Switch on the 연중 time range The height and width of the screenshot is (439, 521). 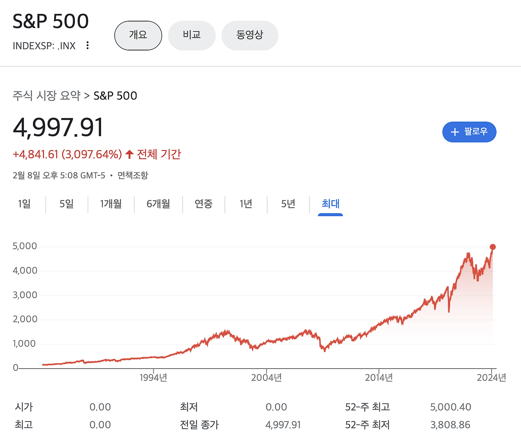(204, 204)
